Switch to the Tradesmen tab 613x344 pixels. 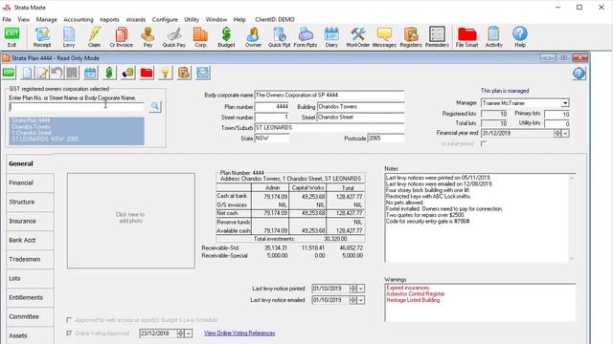coord(30,259)
